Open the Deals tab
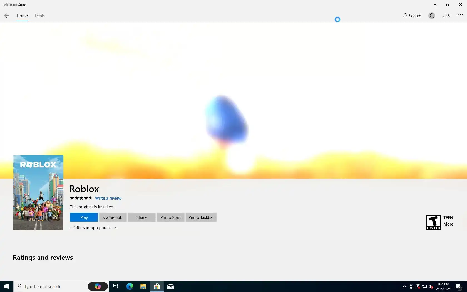This screenshot has height=292, width=467. (x=40, y=16)
